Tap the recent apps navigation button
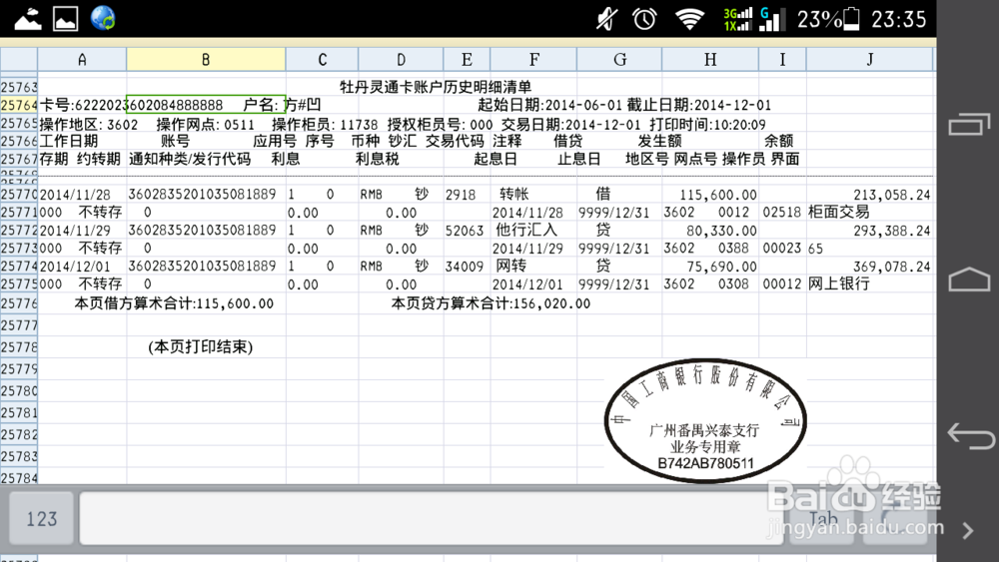 [x=969, y=124]
